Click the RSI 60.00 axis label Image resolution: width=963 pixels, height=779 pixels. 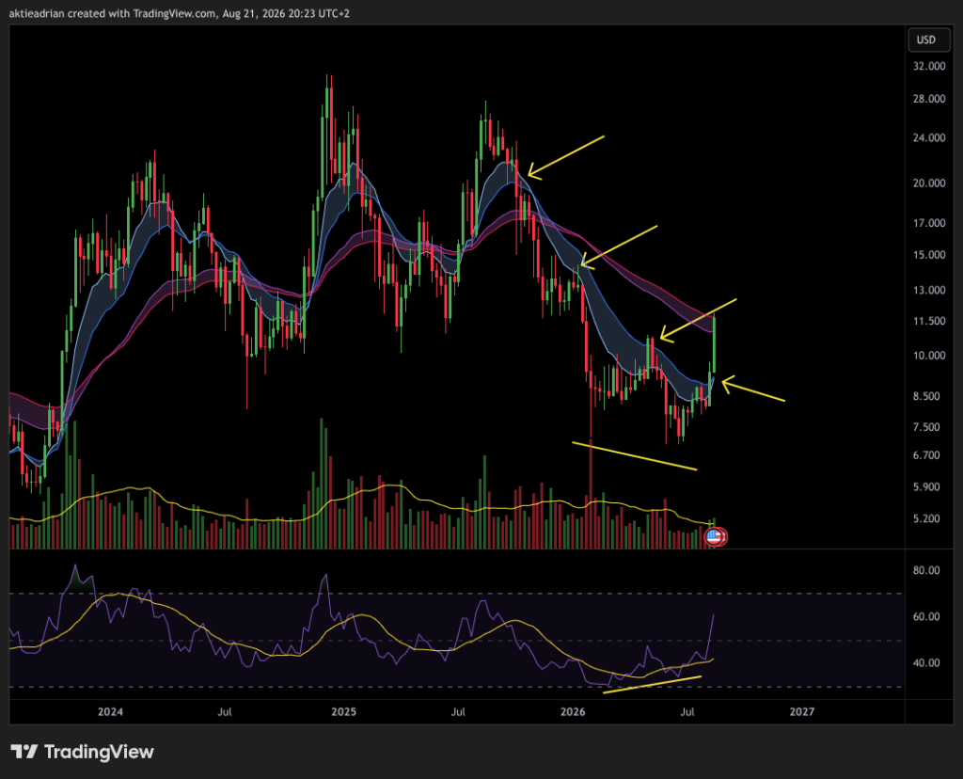coord(926,617)
